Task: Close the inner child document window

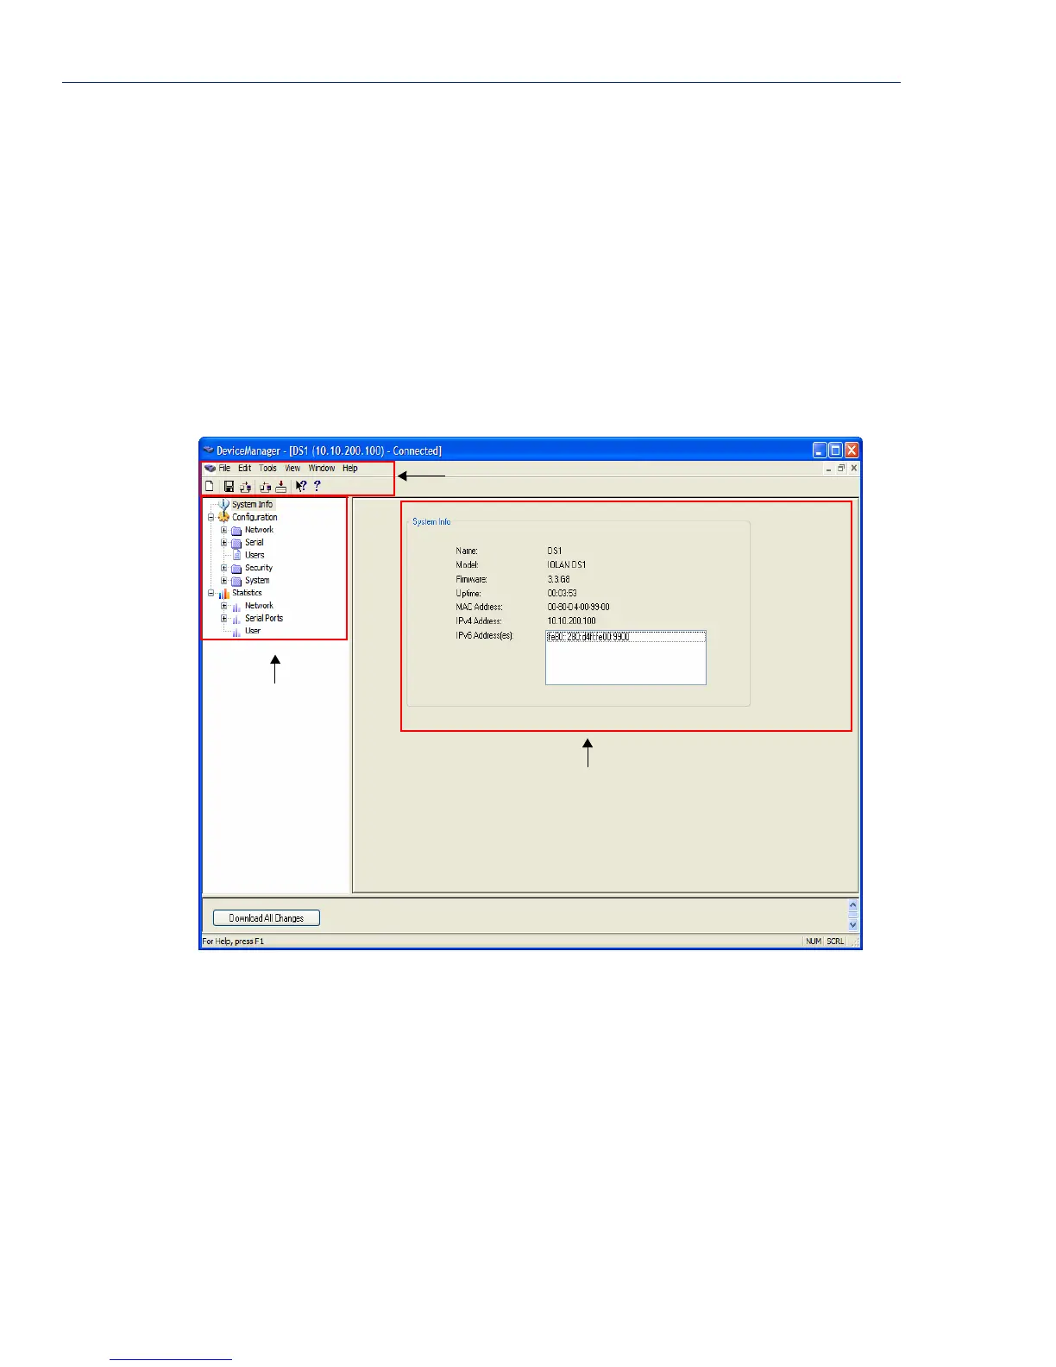Action: click(x=854, y=469)
